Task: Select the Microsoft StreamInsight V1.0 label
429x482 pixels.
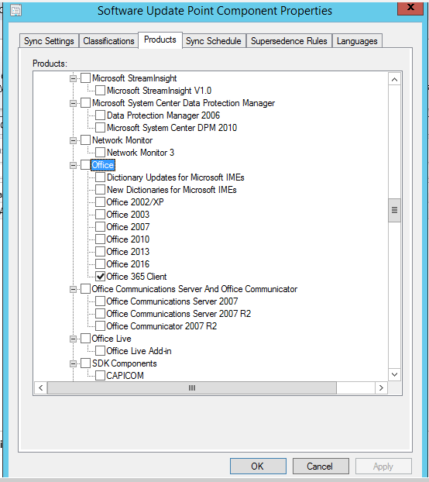Action: tap(159, 91)
